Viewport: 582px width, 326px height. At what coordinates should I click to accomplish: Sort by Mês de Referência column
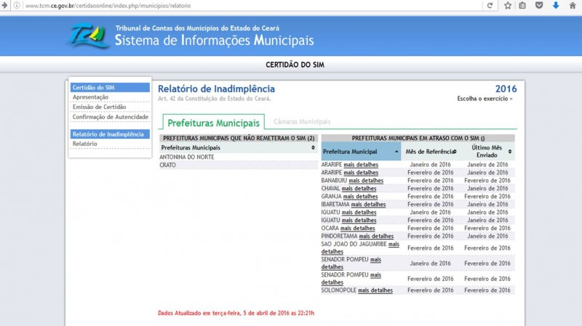point(431,152)
